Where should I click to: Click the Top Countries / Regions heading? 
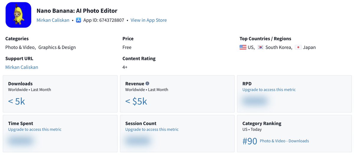265,38
